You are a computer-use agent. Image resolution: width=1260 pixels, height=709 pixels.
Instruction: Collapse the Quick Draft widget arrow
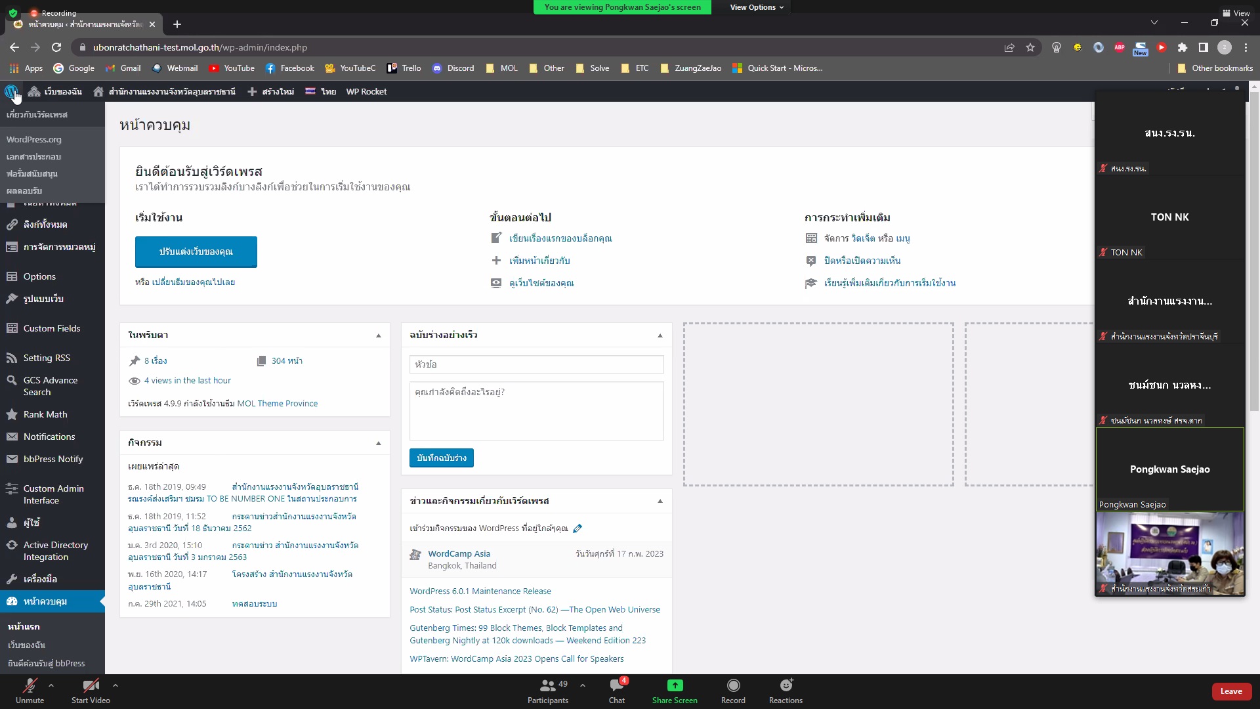(660, 335)
